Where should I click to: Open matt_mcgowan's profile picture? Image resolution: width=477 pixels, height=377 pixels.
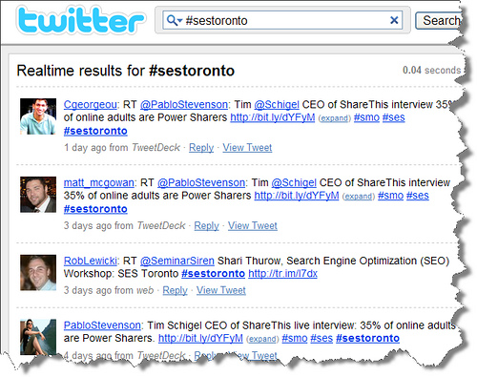[38, 195]
